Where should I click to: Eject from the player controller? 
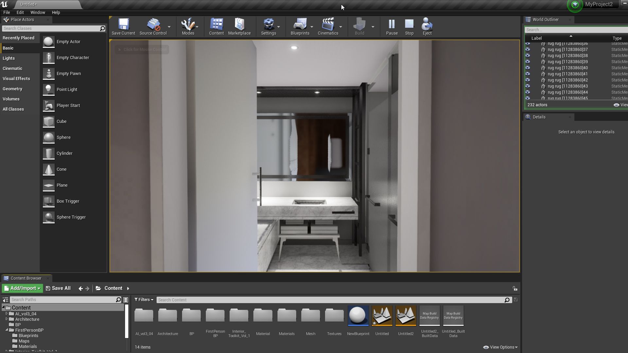pos(427,26)
